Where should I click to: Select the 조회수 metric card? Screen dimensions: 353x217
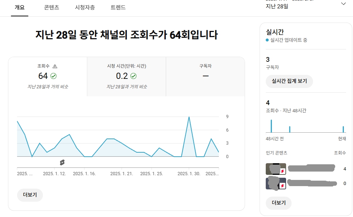pyautogui.click(x=48, y=77)
